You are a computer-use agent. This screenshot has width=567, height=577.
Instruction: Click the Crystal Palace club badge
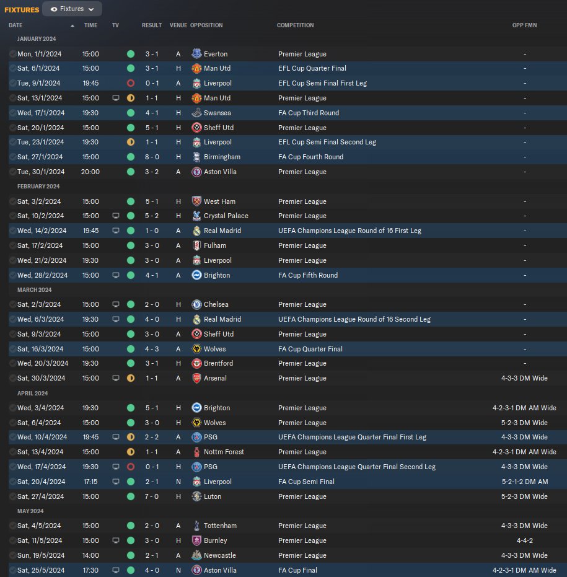(196, 216)
